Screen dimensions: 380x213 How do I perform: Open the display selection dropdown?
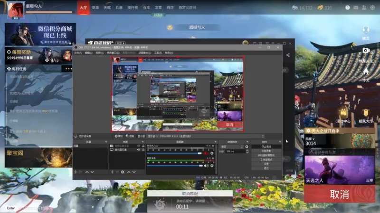pos(206,136)
